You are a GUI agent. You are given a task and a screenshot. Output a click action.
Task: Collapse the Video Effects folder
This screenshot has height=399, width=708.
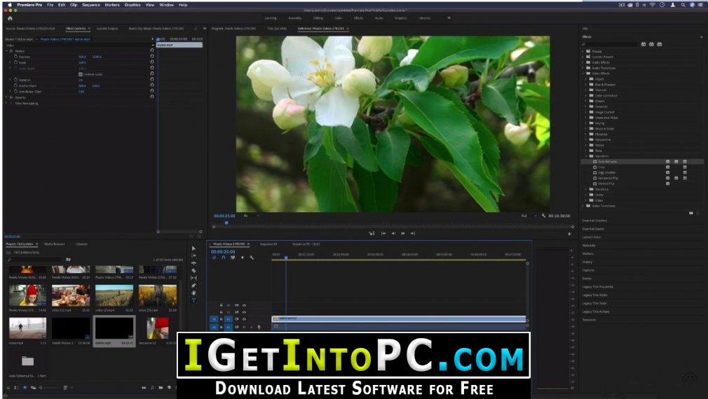tap(583, 73)
